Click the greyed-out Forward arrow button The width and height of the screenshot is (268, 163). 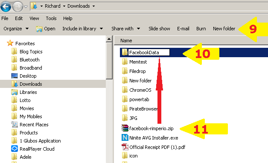pyautogui.click(x=17, y=6)
